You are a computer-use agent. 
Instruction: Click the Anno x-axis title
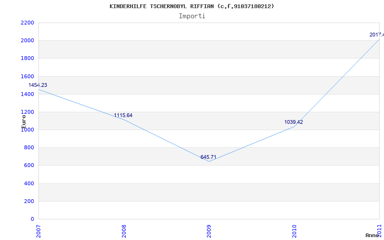(x=372, y=235)
